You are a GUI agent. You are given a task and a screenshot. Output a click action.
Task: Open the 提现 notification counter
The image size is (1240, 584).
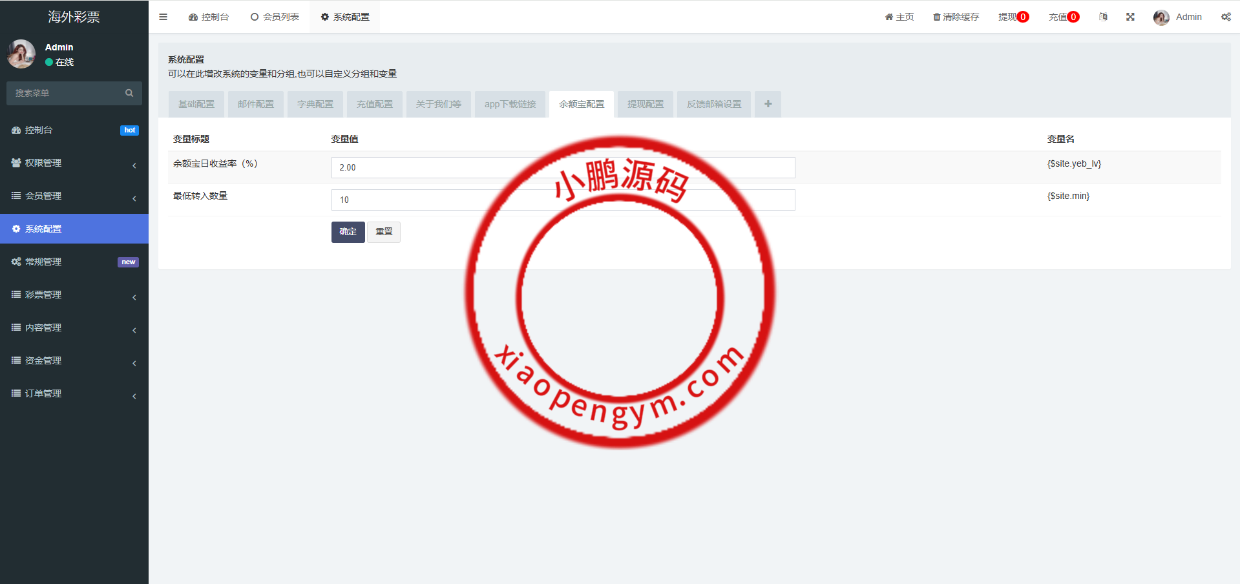pos(1013,17)
